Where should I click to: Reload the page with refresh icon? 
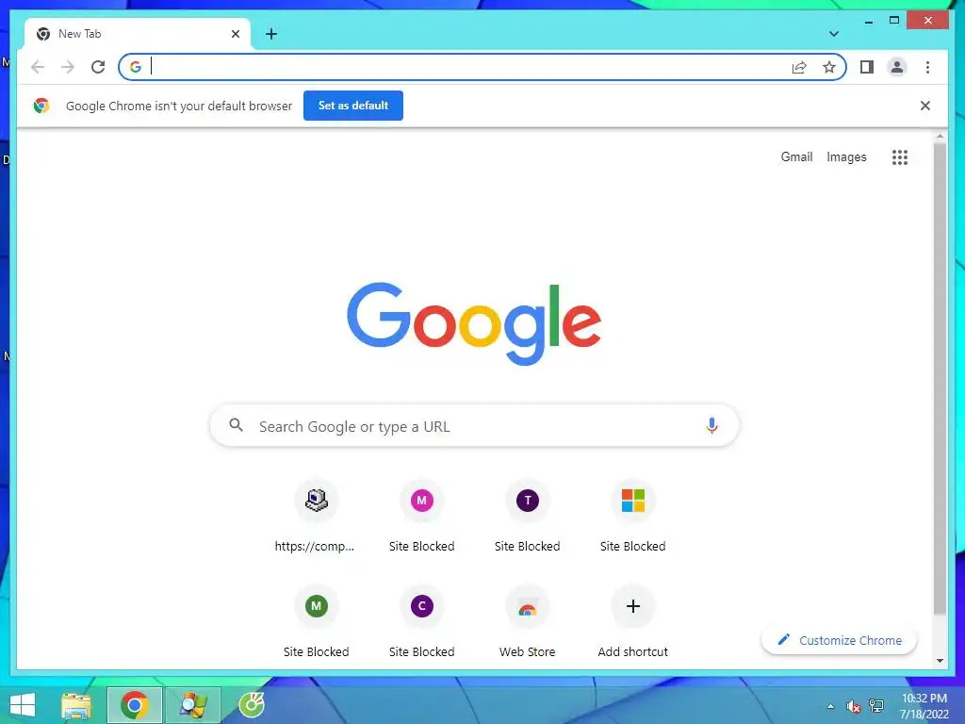click(x=98, y=67)
